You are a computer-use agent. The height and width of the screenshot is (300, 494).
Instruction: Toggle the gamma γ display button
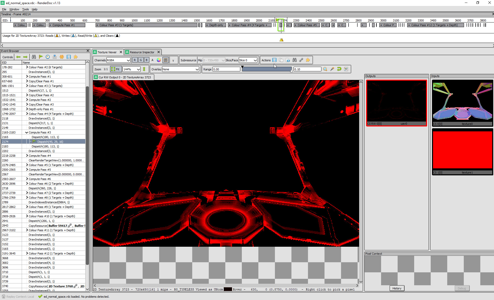(x=173, y=60)
